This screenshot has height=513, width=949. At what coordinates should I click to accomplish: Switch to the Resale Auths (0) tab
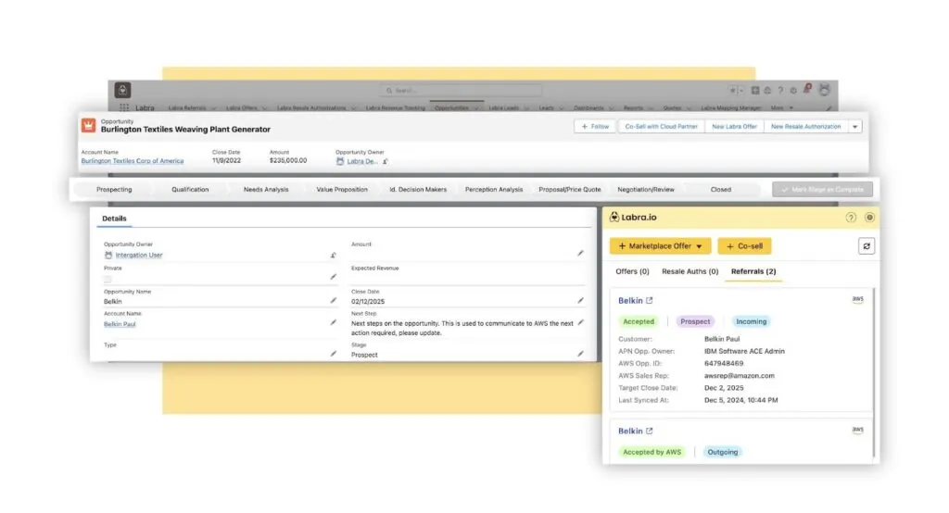pos(690,271)
